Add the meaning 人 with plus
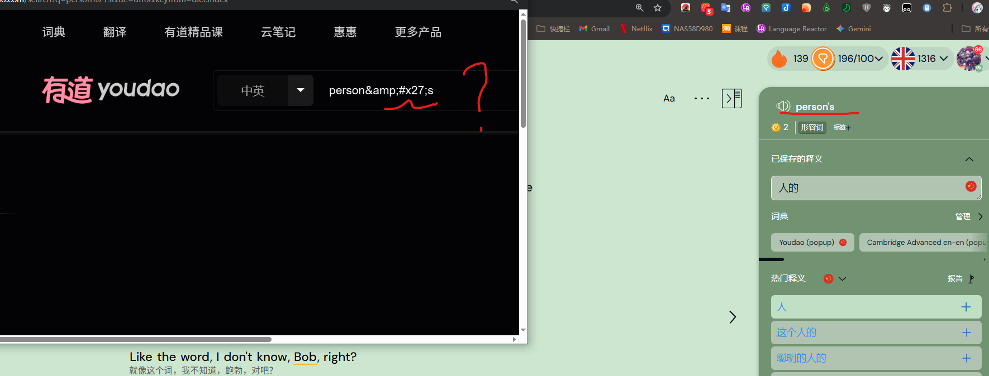Image resolution: width=989 pixels, height=376 pixels. click(x=966, y=307)
